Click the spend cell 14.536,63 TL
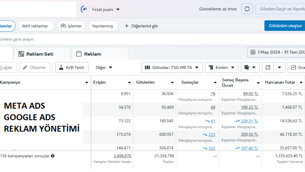Screen dimensions: 305x172 click(291, 121)
